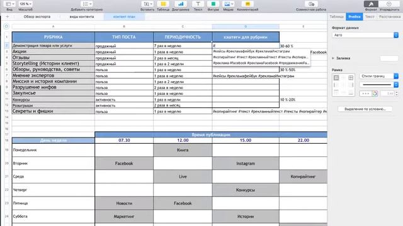Select the Разрушение мифов cell

click(x=53, y=87)
